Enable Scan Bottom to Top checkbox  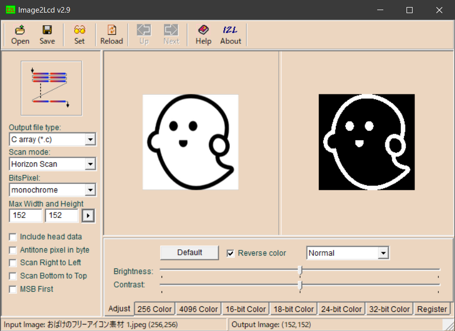tap(13, 276)
